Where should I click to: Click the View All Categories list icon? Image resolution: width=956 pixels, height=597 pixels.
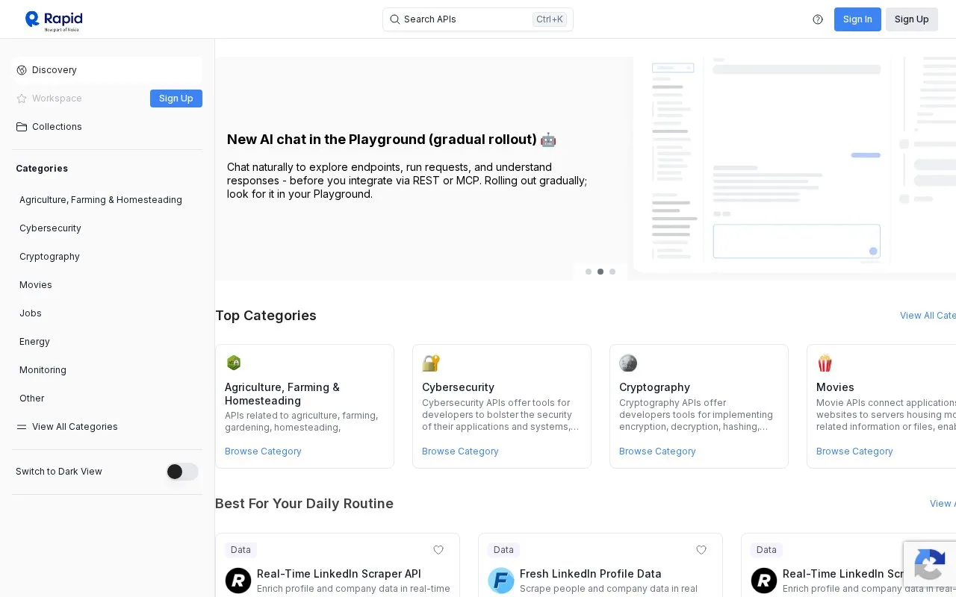(x=22, y=427)
